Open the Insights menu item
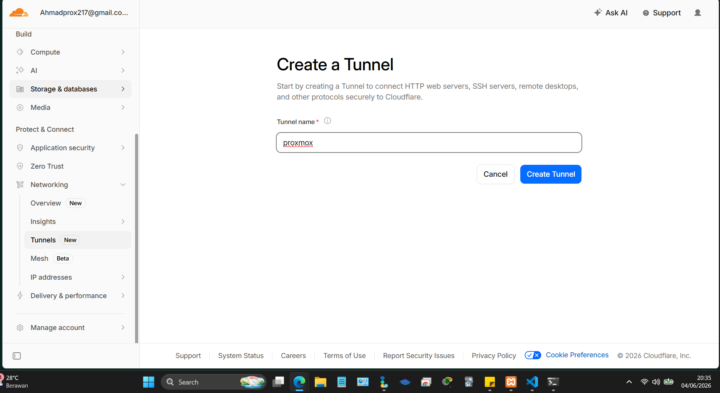 [78, 222]
